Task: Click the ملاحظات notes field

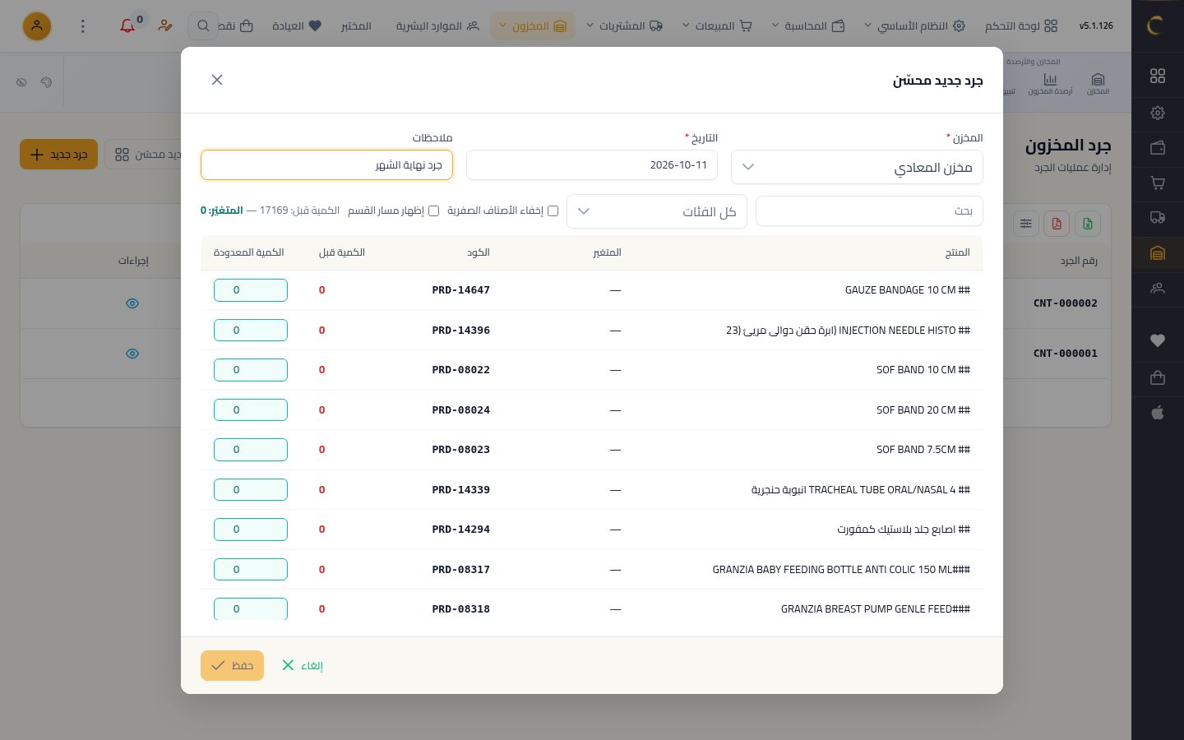Action: [326, 165]
